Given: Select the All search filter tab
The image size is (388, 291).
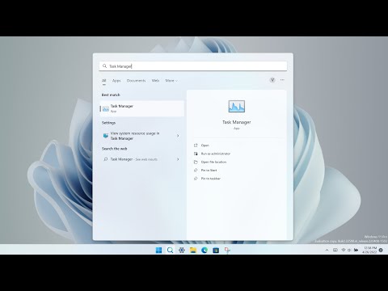Looking at the screenshot, I should tap(104, 81).
